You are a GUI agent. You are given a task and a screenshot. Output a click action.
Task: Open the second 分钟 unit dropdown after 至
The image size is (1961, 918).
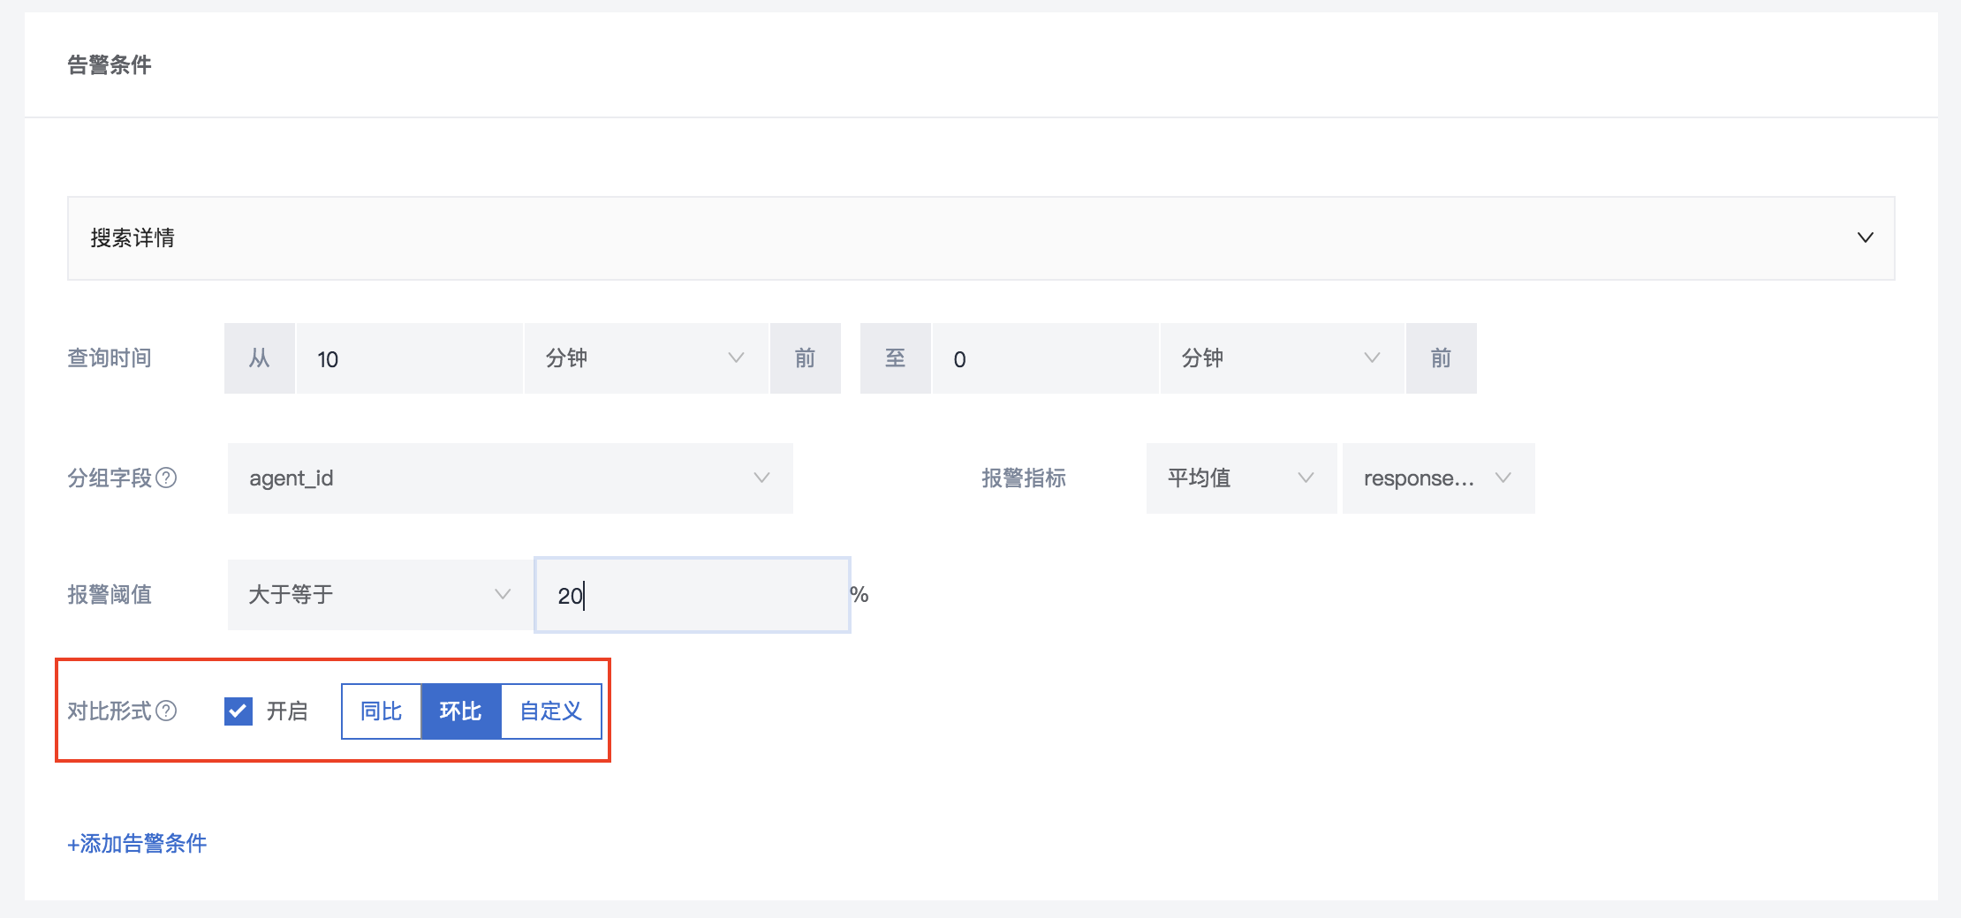point(1282,358)
